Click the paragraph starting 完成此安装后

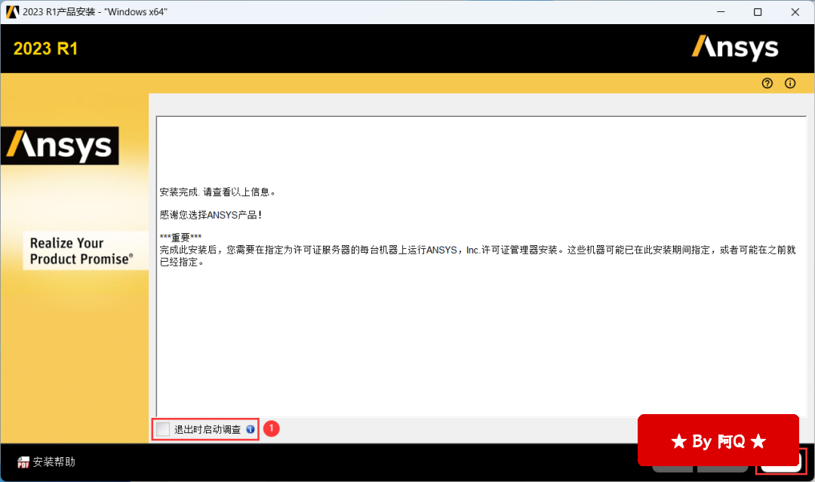point(478,256)
